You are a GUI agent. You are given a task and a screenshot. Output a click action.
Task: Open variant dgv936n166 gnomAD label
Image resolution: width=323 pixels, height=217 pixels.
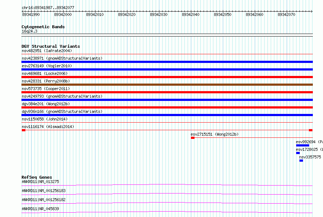62,111
